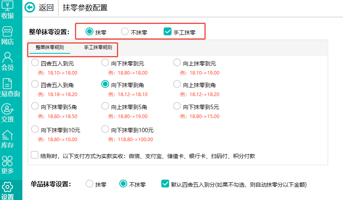Switch to the 整单抹零规则 tab

(x=50, y=47)
